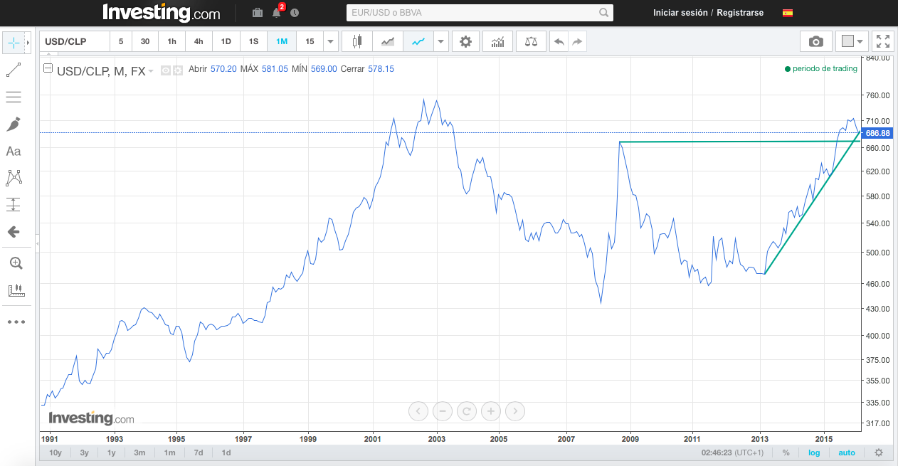
Task: Hide the USD/CLP series with the eye icon
Action: tap(166, 70)
